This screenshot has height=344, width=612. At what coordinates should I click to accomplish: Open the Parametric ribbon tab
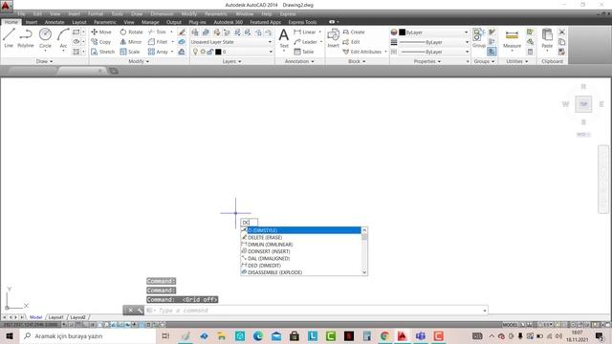point(104,22)
